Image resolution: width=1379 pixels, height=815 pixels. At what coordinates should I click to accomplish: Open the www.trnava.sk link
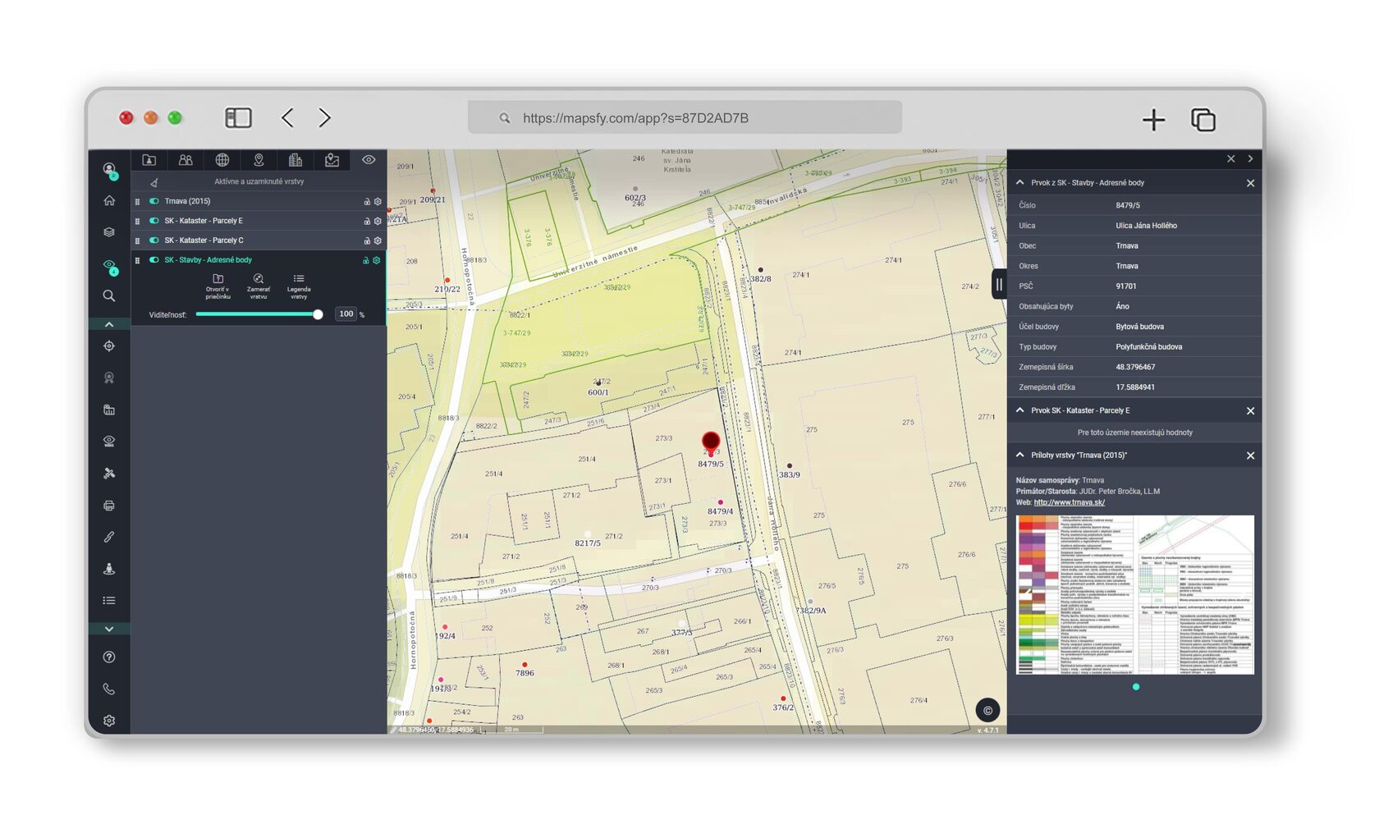[x=1069, y=502]
